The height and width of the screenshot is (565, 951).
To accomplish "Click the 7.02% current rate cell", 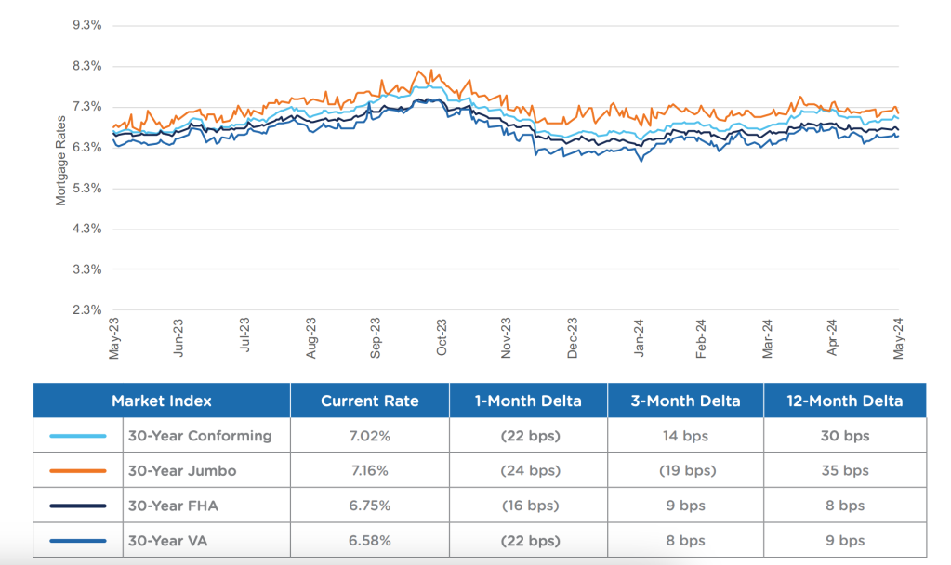I will [369, 436].
